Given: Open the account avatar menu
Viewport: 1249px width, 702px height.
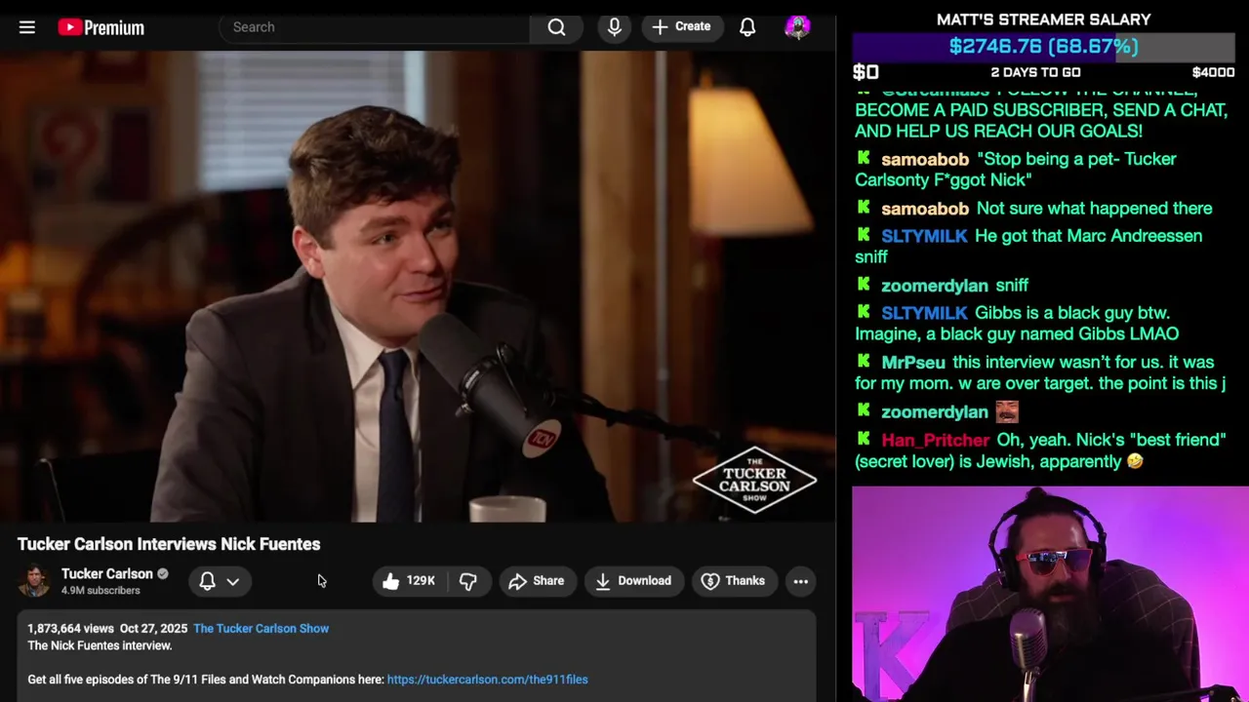Looking at the screenshot, I should (797, 27).
